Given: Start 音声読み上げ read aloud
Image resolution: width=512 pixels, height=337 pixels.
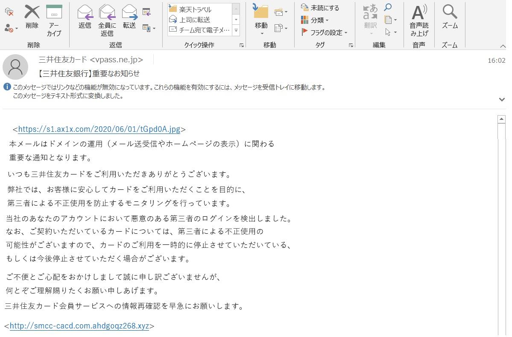Looking at the screenshot, I should point(419,20).
